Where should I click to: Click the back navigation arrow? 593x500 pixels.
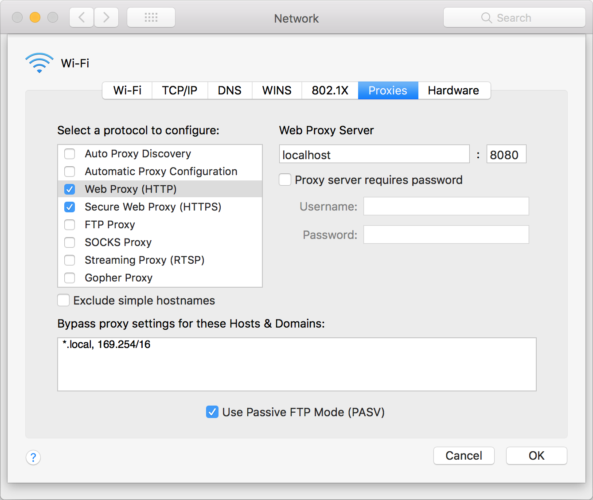82,18
